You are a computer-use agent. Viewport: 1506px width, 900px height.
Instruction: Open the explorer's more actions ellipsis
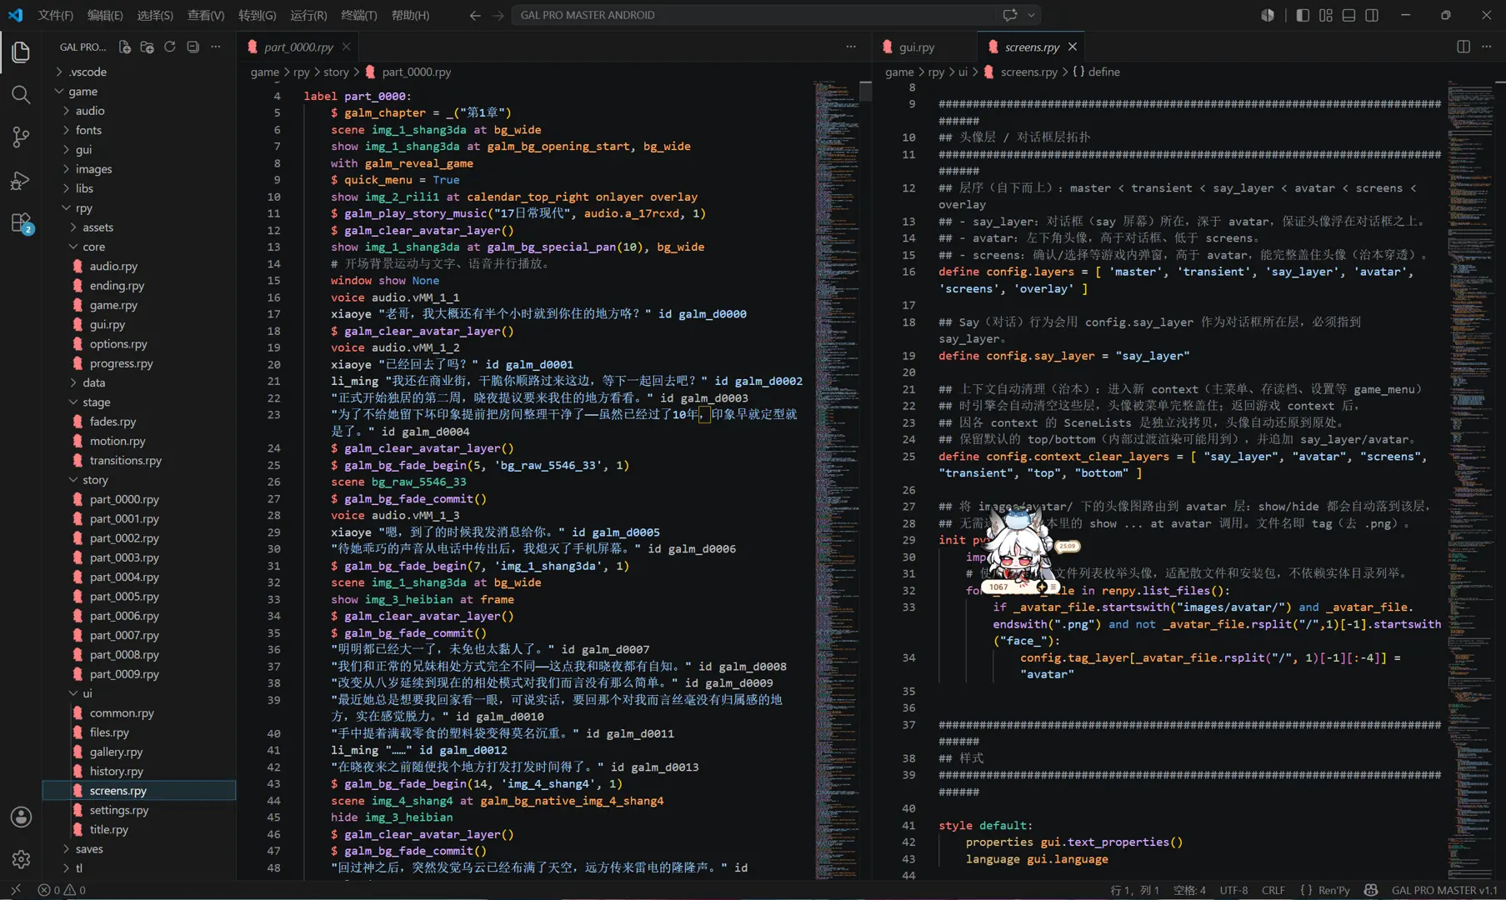tap(216, 47)
